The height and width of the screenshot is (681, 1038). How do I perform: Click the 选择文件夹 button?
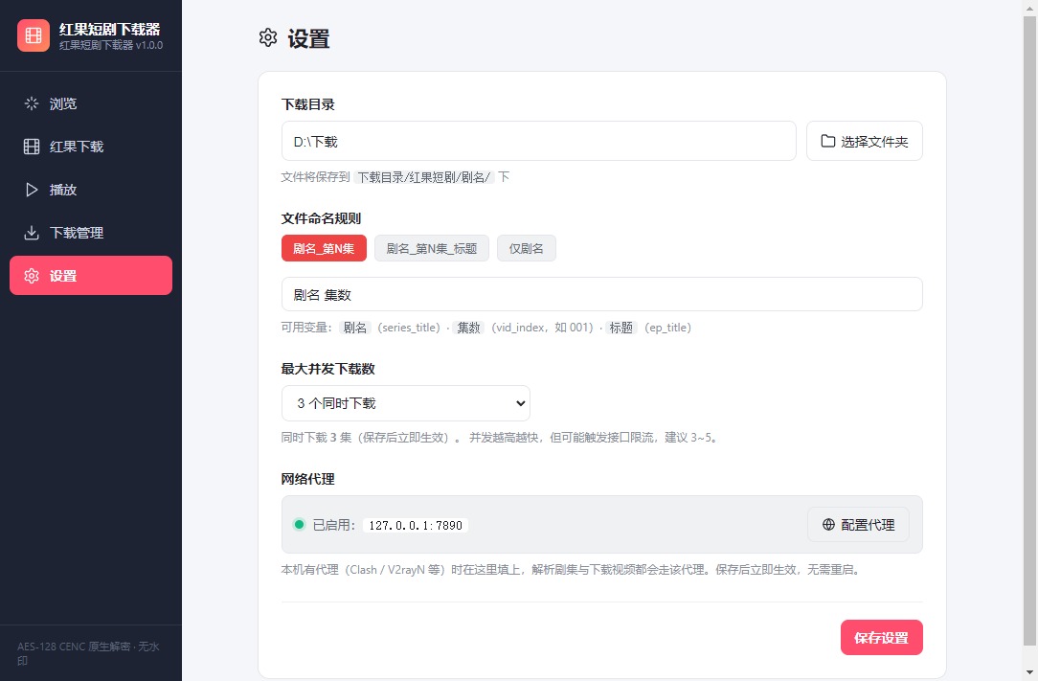pyautogui.click(x=864, y=141)
